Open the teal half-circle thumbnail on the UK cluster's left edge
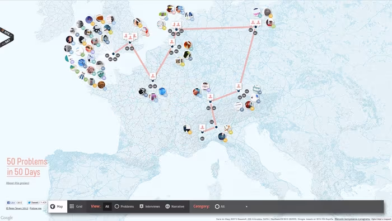Screen dimensions: 392x221 pos(68,58)
